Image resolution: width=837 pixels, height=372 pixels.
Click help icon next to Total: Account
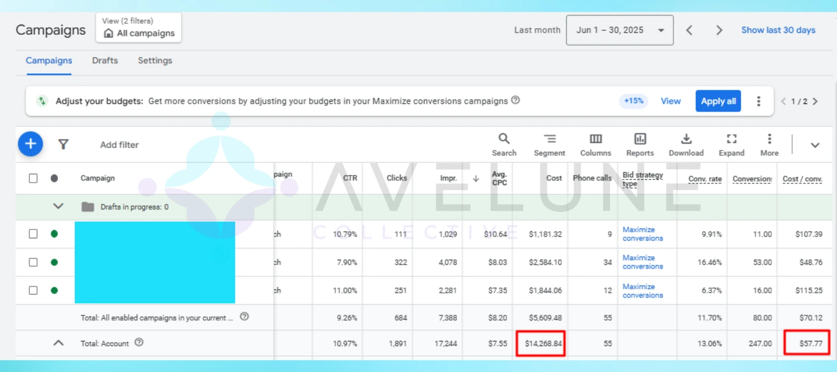(x=139, y=342)
